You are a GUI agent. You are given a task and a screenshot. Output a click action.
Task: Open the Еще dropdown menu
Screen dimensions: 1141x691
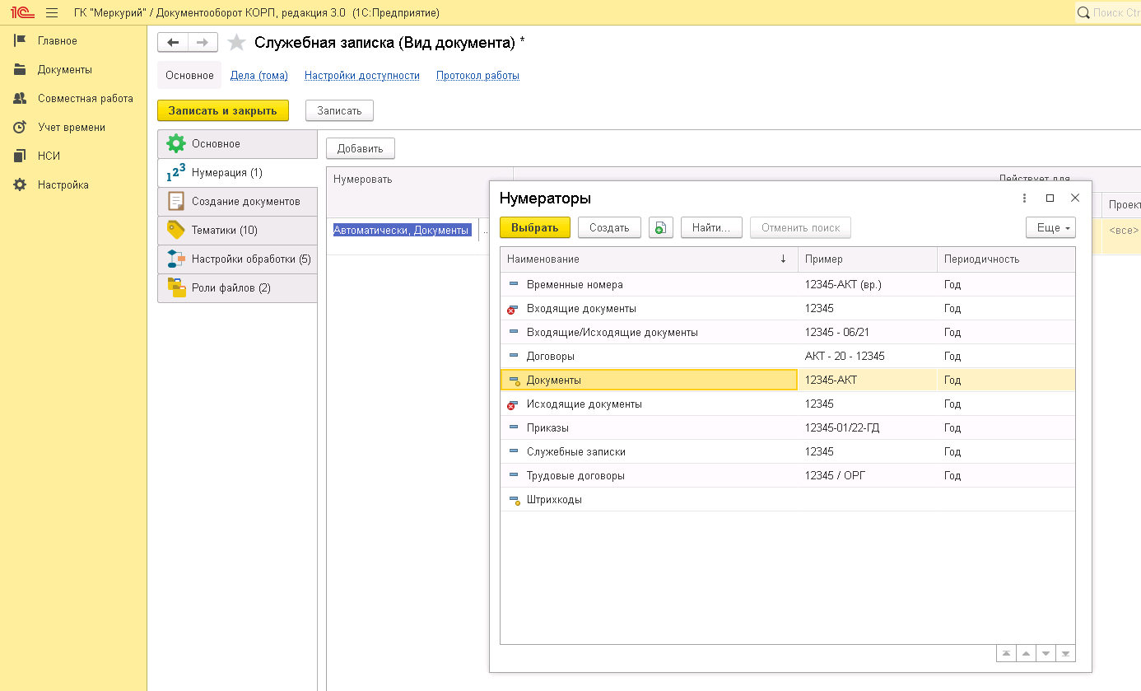coord(1050,228)
